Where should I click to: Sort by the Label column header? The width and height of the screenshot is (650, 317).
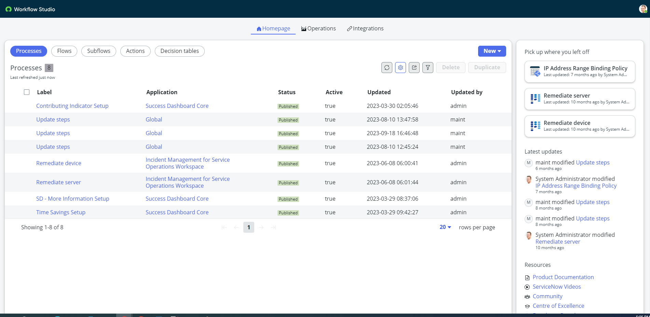coord(44,92)
